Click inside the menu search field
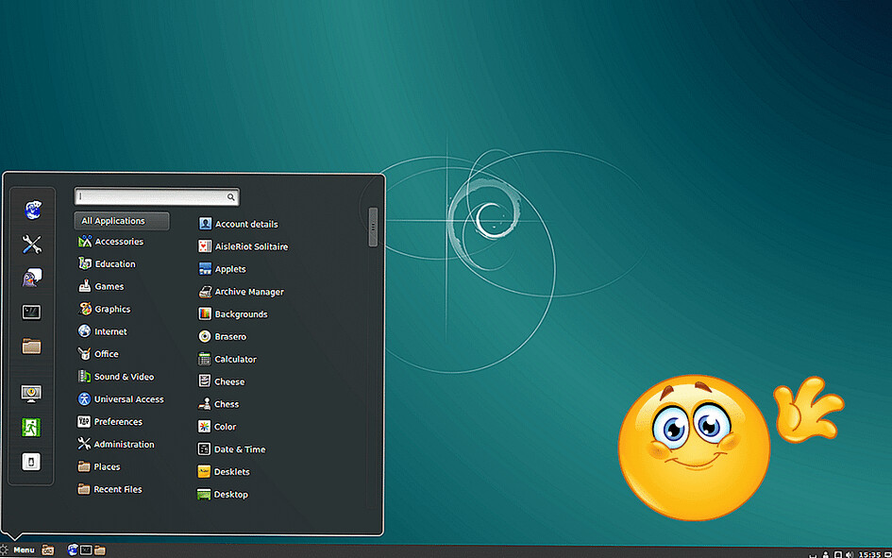This screenshot has width=892, height=558. 157,196
